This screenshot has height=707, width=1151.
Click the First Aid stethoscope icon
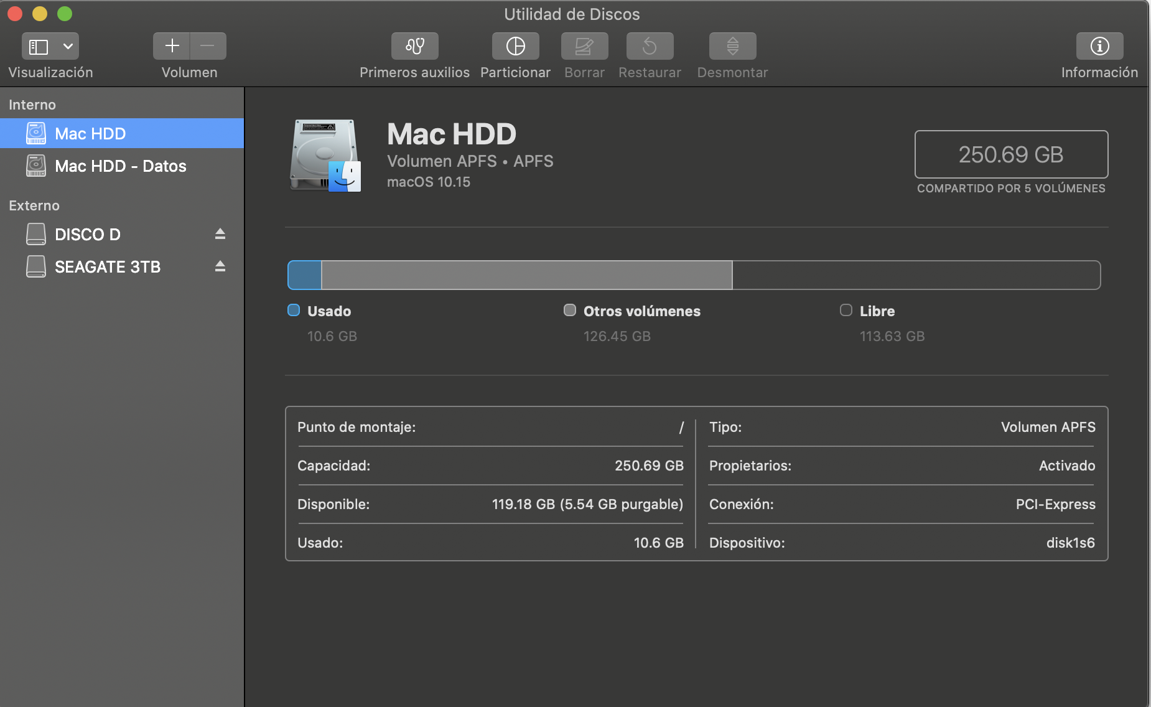click(414, 46)
